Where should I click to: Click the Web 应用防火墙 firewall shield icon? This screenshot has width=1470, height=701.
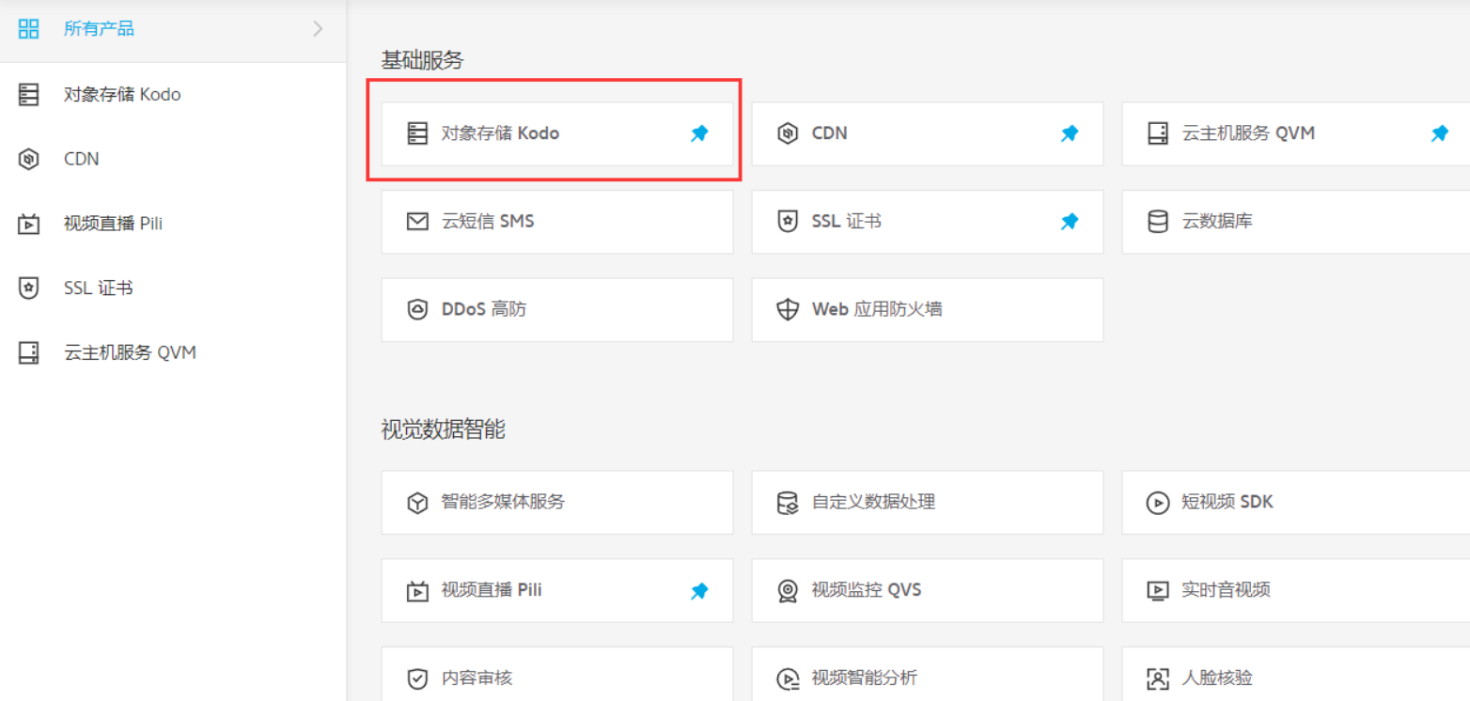point(788,310)
